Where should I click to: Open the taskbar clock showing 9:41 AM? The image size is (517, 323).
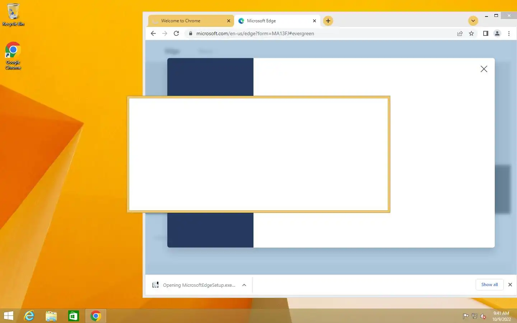[501, 316]
